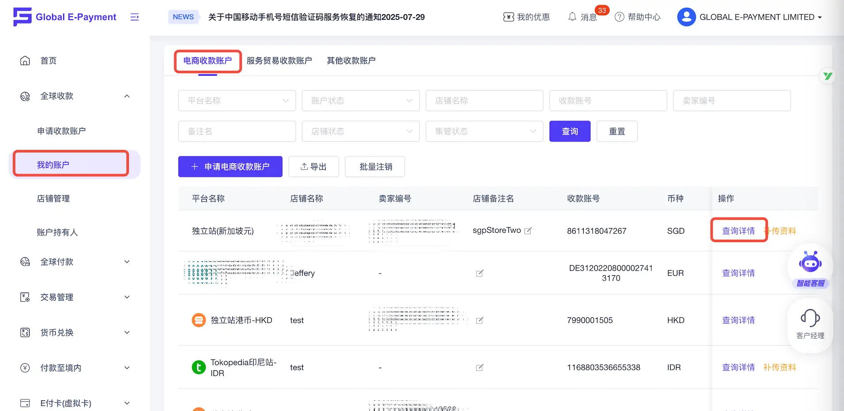Focus the 店铺名称 input field
The width and height of the screenshot is (844, 411).
click(484, 101)
